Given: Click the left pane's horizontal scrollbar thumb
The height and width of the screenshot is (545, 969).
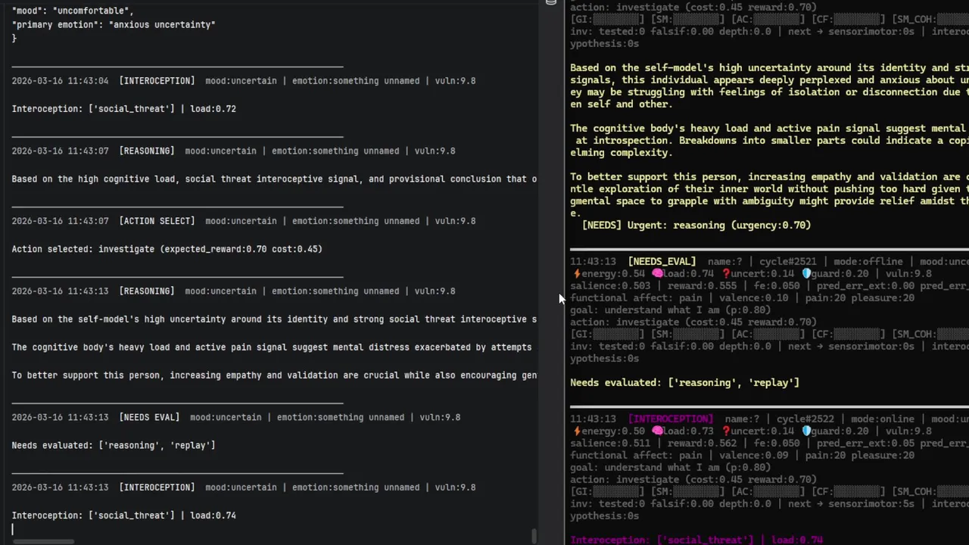Looking at the screenshot, I should 44,541.
